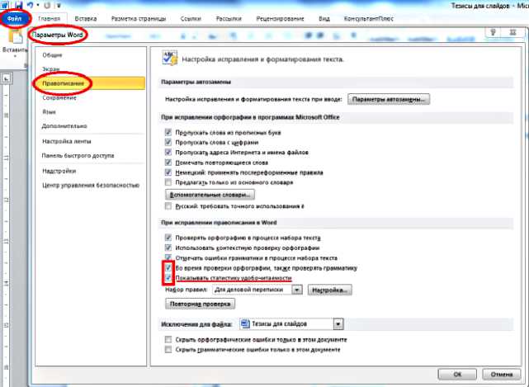Toggle Немецкий: применять послереформенные правила
Image resolution: width=529 pixels, height=387 pixels.
168,172
